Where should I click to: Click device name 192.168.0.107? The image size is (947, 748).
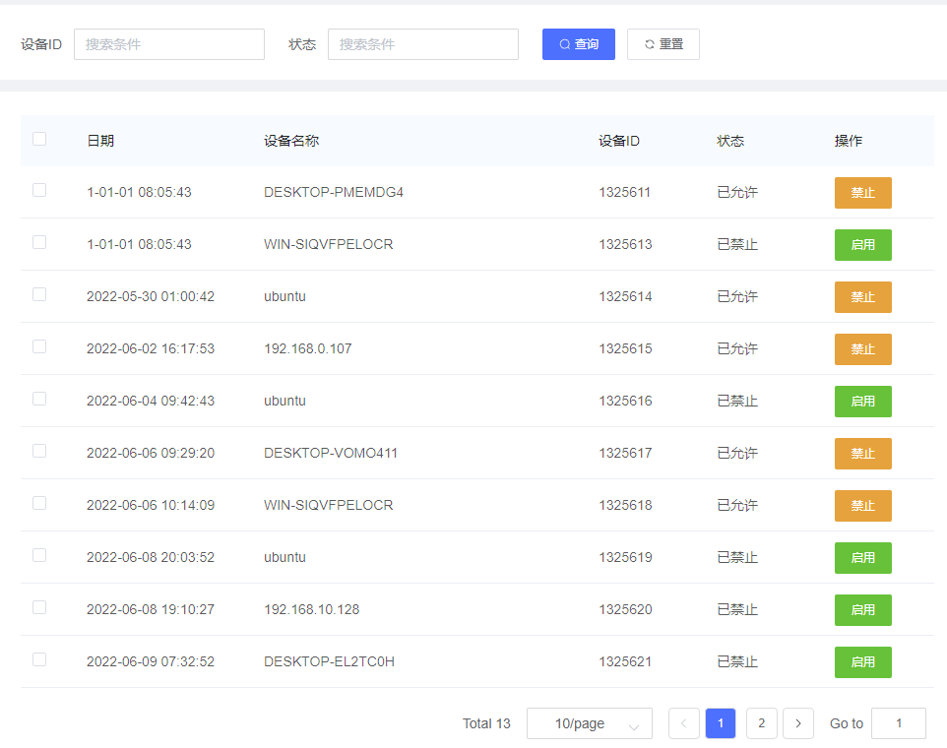point(307,349)
